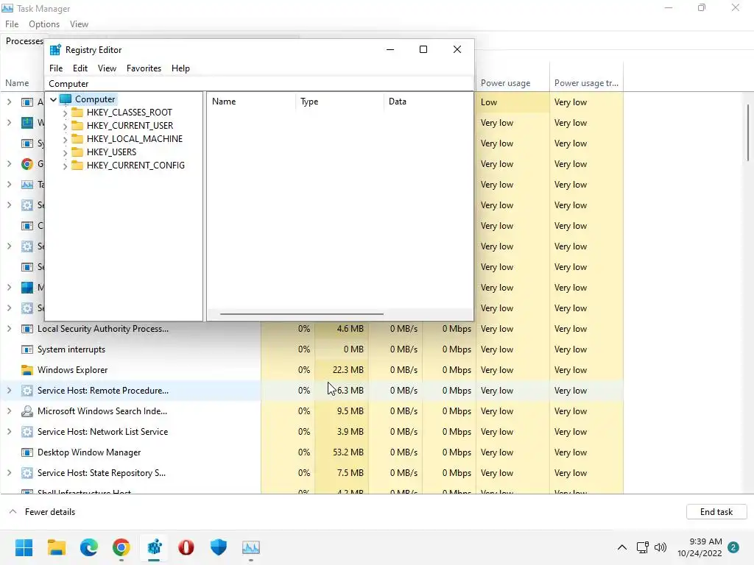The width and height of the screenshot is (754, 565).
Task: Select Microsoft Windows Search Indexer icon
Action: coord(27,411)
